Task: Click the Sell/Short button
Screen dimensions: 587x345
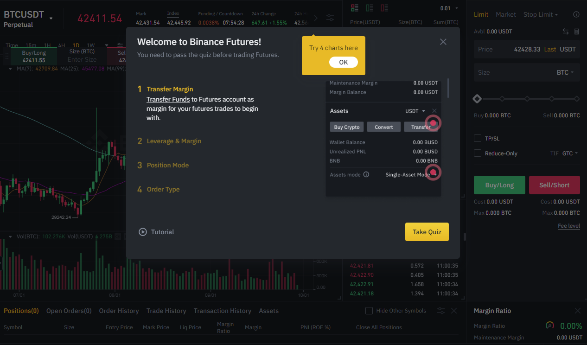Action: [554, 185]
